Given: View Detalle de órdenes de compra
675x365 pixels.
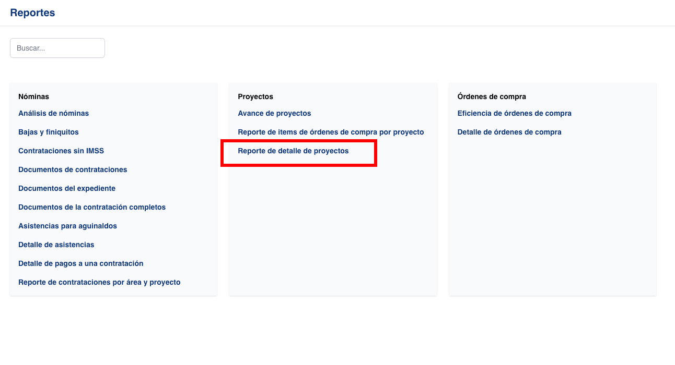Looking at the screenshot, I should [509, 132].
